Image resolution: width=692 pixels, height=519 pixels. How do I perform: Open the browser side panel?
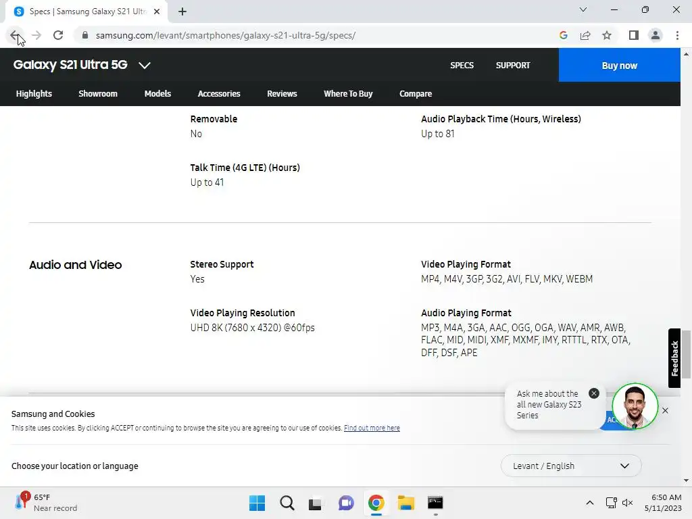(x=634, y=35)
